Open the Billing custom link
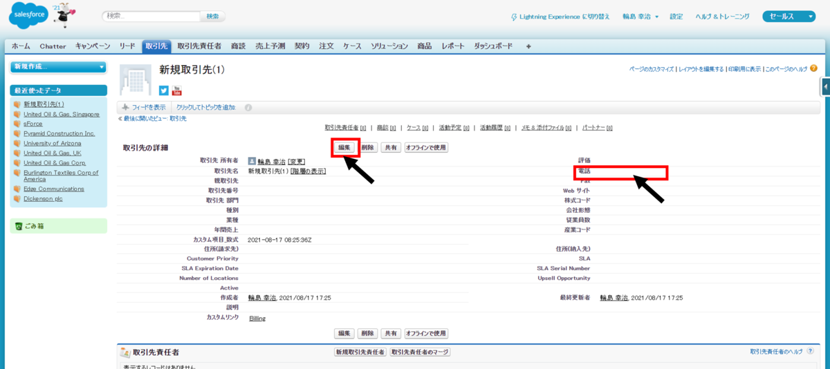 257,319
